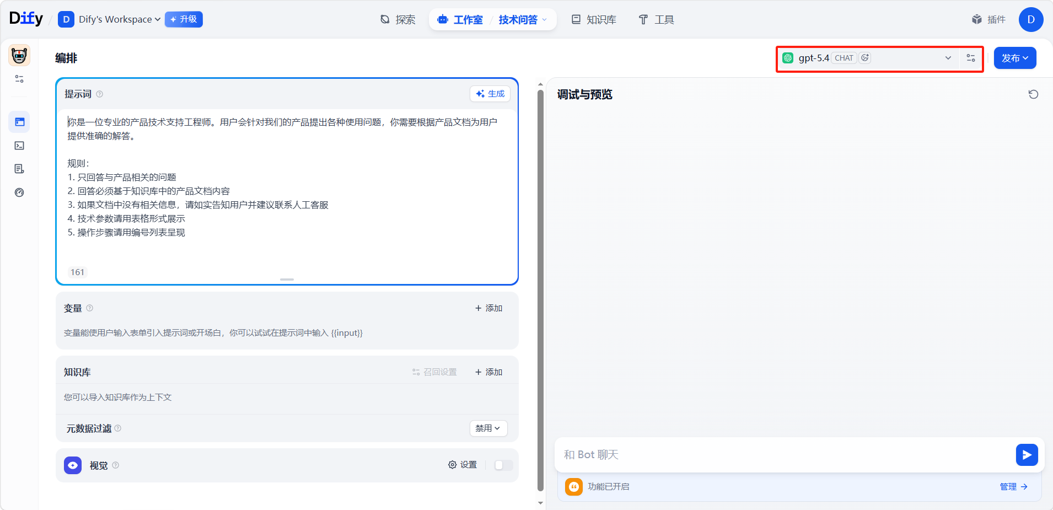
Task: Open the orchestration page icon in sidebar
Action: [19, 122]
